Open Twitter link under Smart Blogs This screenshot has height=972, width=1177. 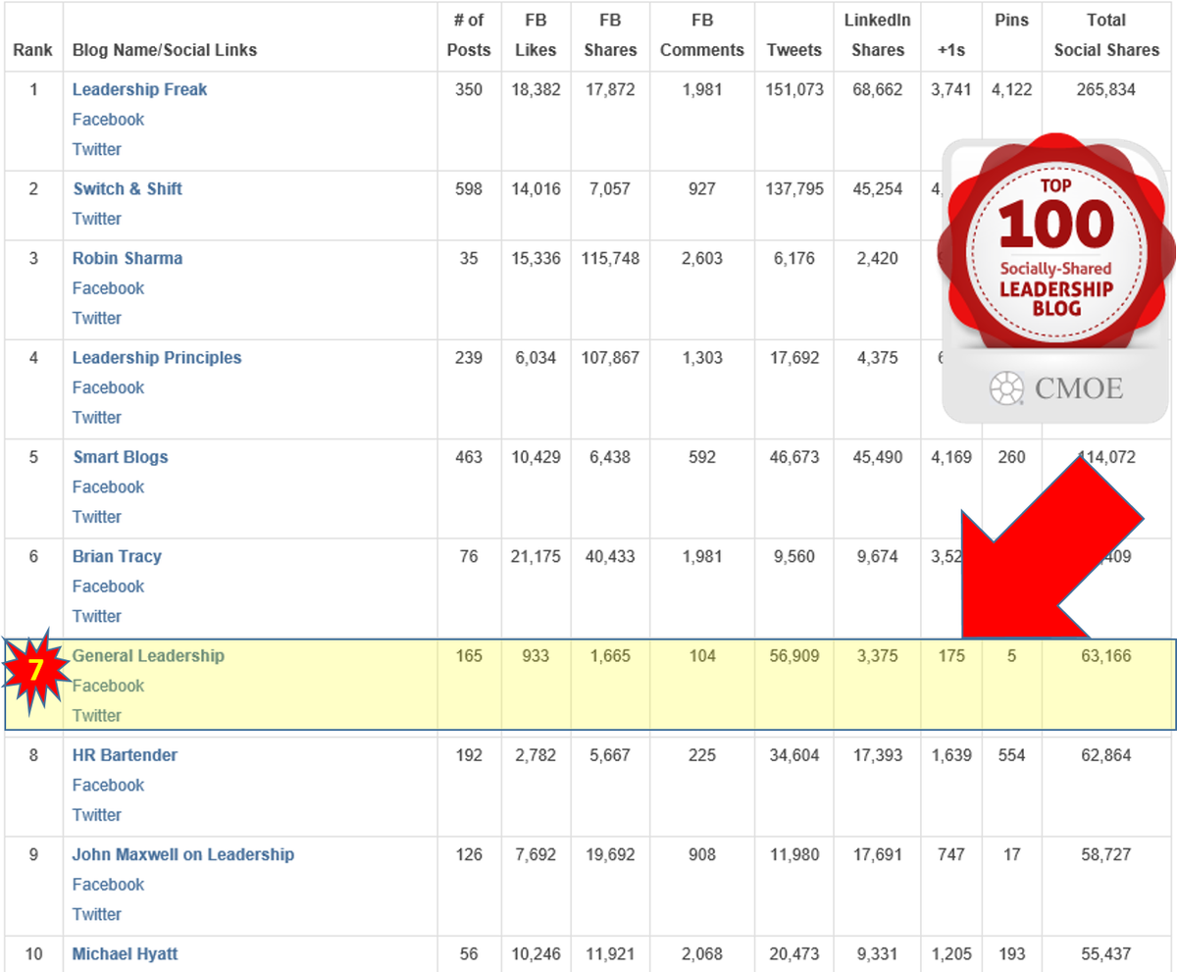pyautogui.click(x=97, y=517)
